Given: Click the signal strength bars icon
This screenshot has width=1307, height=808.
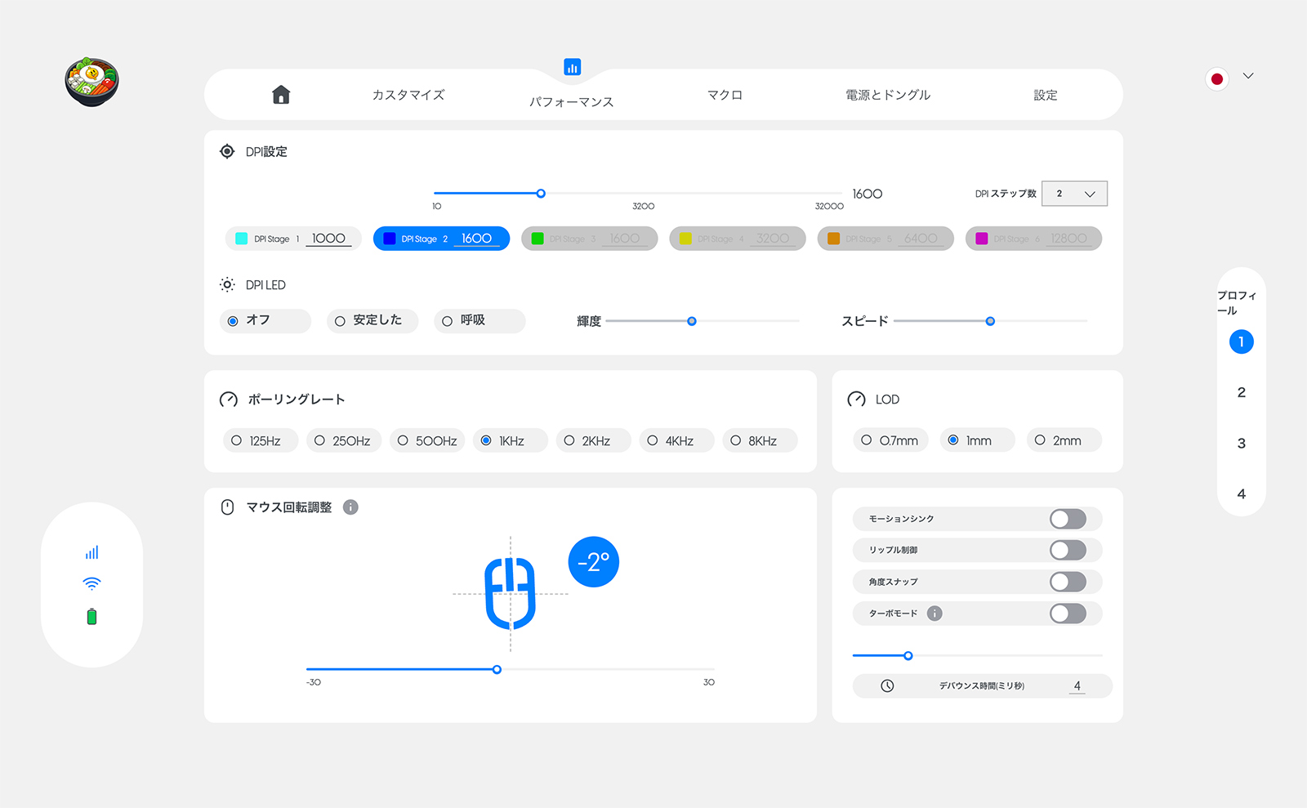Looking at the screenshot, I should click(x=91, y=553).
